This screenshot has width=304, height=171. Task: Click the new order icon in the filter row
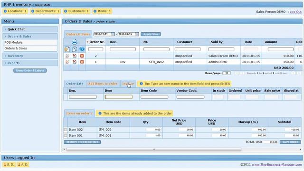click(67, 49)
